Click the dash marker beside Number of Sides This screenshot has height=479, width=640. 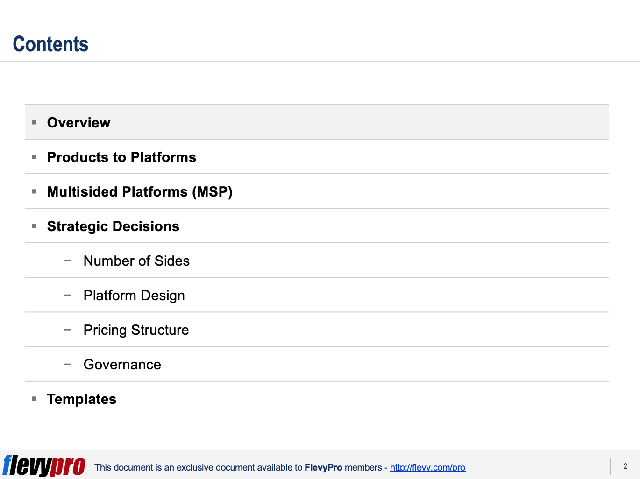[67, 261]
